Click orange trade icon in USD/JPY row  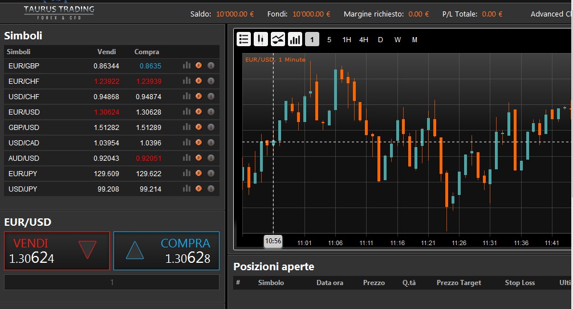(198, 188)
